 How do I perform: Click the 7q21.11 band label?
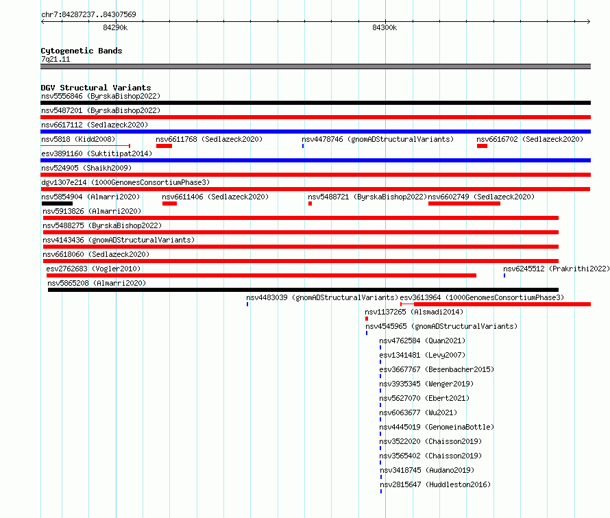pyautogui.click(x=56, y=59)
